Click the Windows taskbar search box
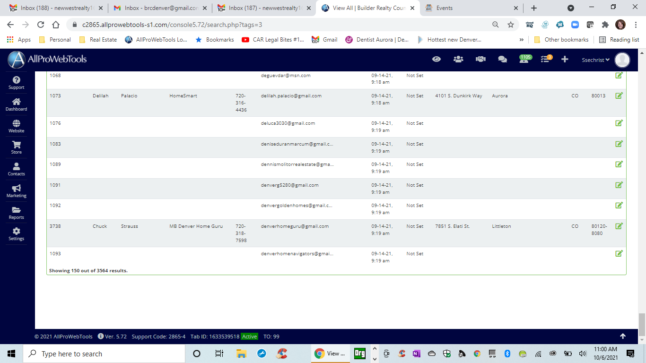The height and width of the screenshot is (363, 646). coord(104,354)
